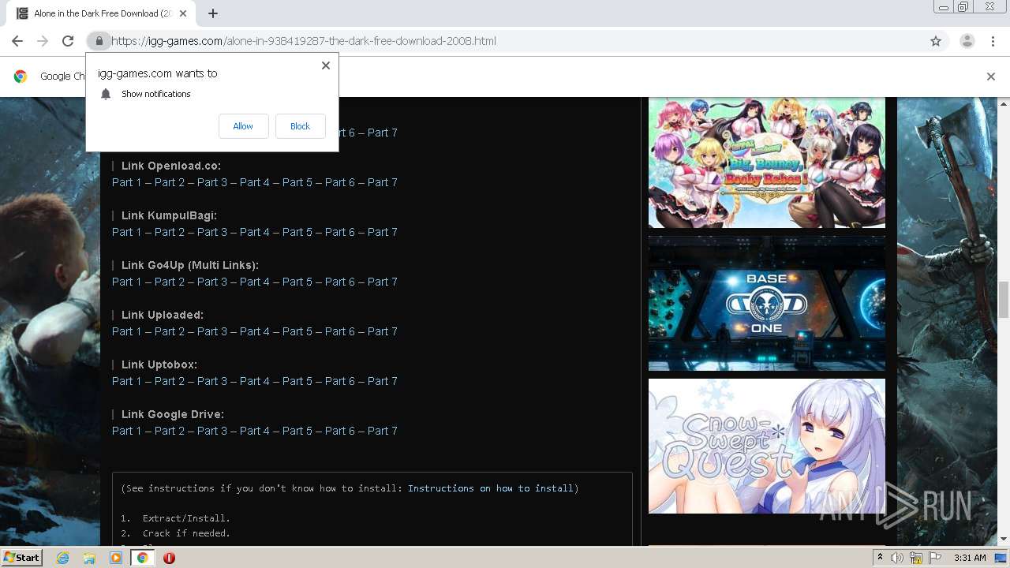Open the Windows Start menu
Image resolution: width=1010 pixels, height=568 pixels.
point(21,557)
